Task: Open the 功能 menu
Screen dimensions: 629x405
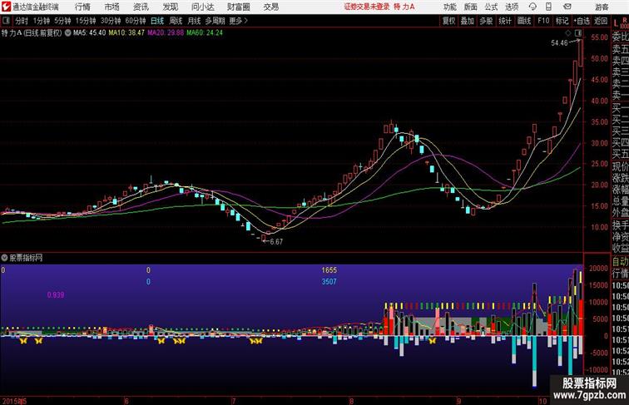Action: point(449,7)
